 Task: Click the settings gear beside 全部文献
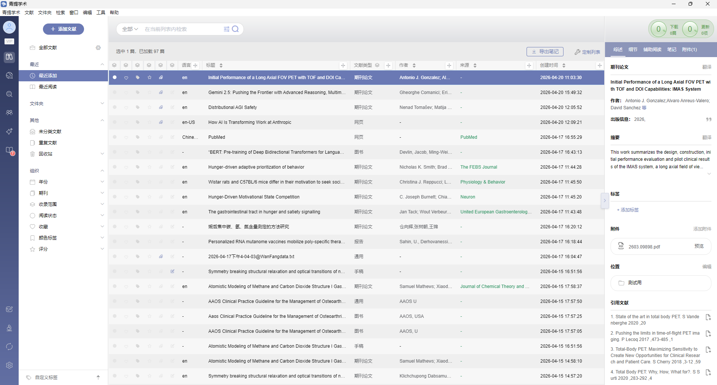(x=98, y=48)
